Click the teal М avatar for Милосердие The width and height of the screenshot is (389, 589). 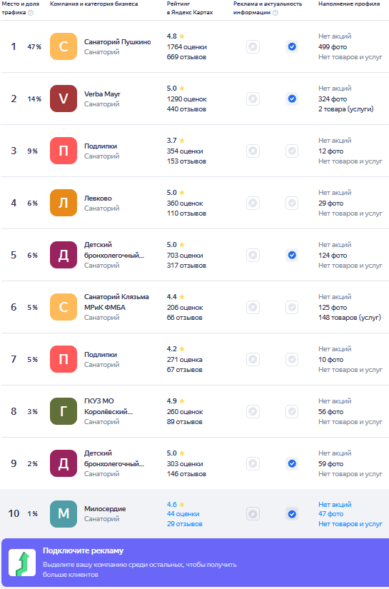tap(64, 514)
